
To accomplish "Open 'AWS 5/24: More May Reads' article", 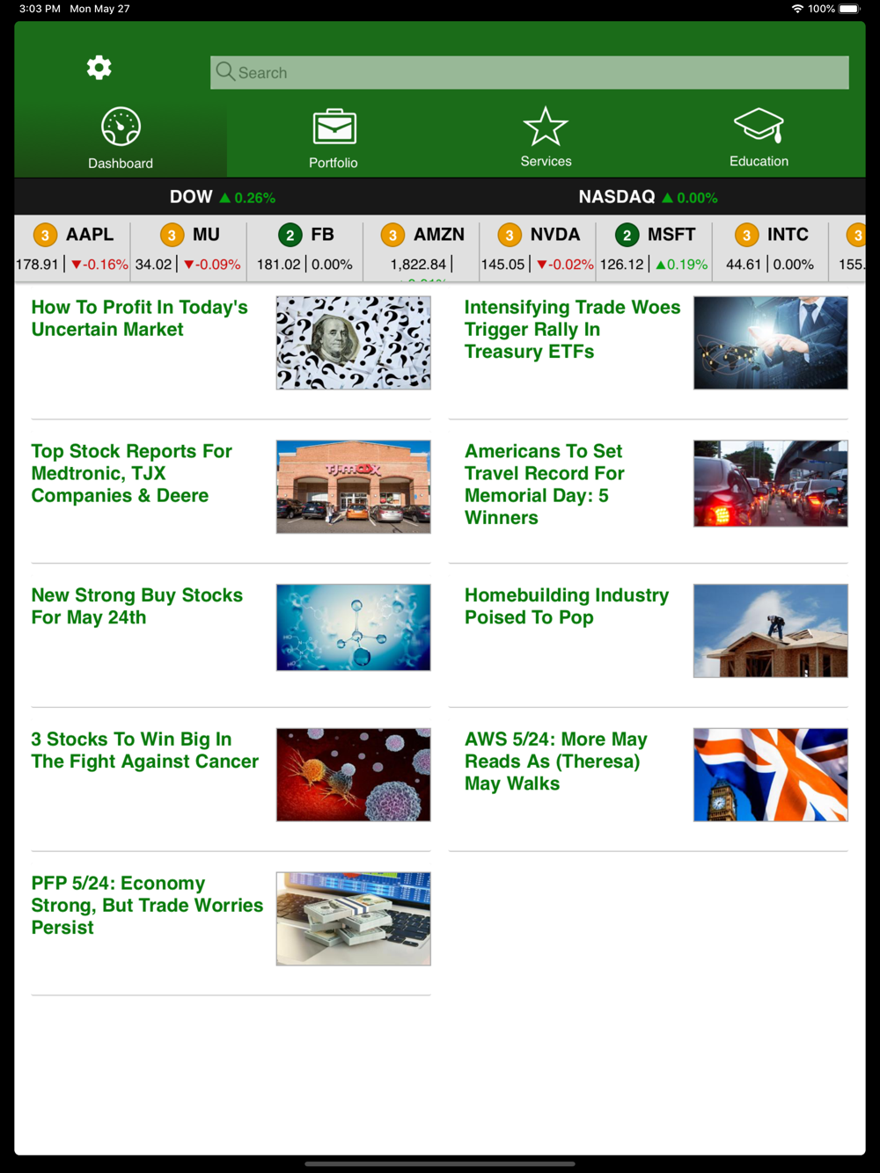I will pos(556,761).
